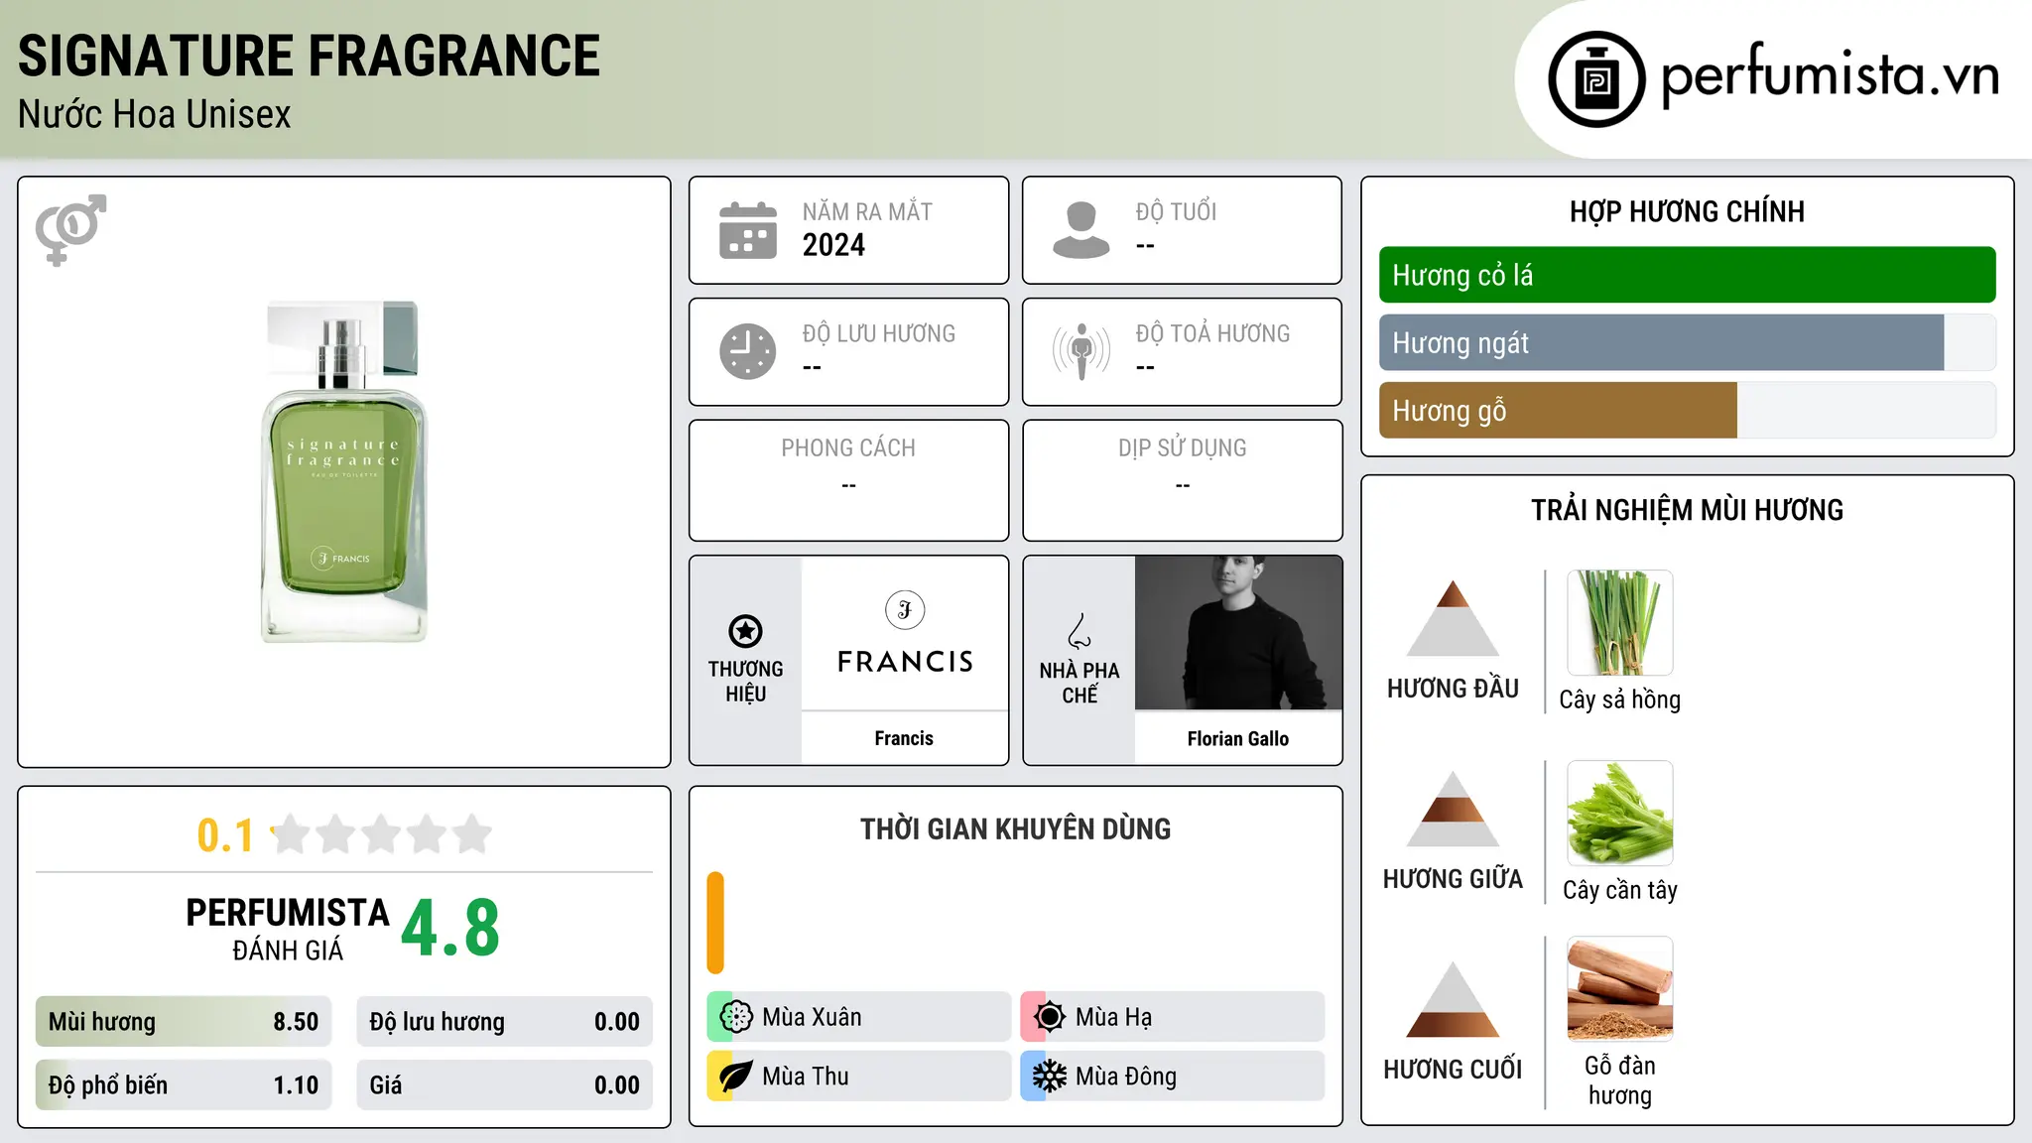2032x1143 pixels.
Task: Click the HỢP HƯƠNG CHÍNH heading
Action: point(1687,211)
